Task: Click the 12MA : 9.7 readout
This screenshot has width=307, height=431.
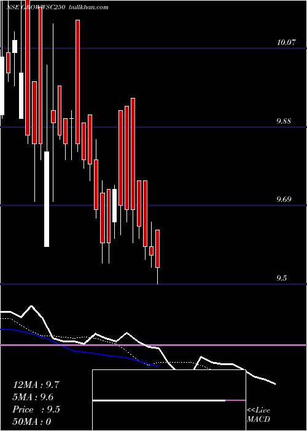Action: (x=36, y=385)
